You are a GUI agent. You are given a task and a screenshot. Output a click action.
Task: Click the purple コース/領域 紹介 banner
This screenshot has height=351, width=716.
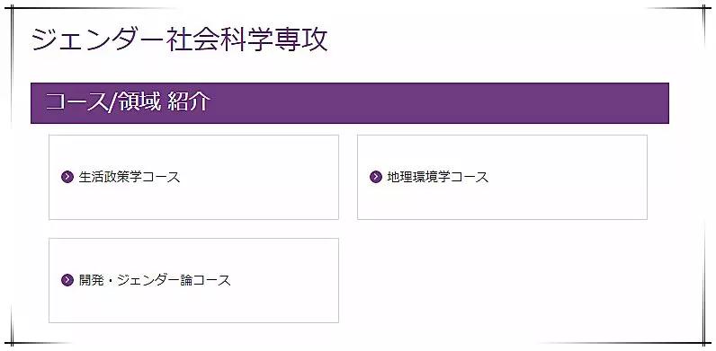350,103
